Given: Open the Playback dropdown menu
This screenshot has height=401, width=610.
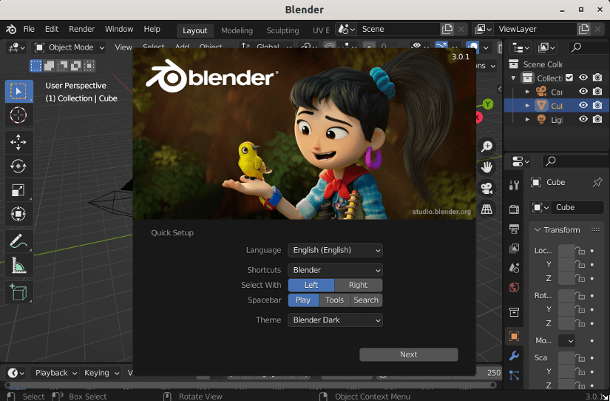Looking at the screenshot, I should pyautogui.click(x=55, y=373).
